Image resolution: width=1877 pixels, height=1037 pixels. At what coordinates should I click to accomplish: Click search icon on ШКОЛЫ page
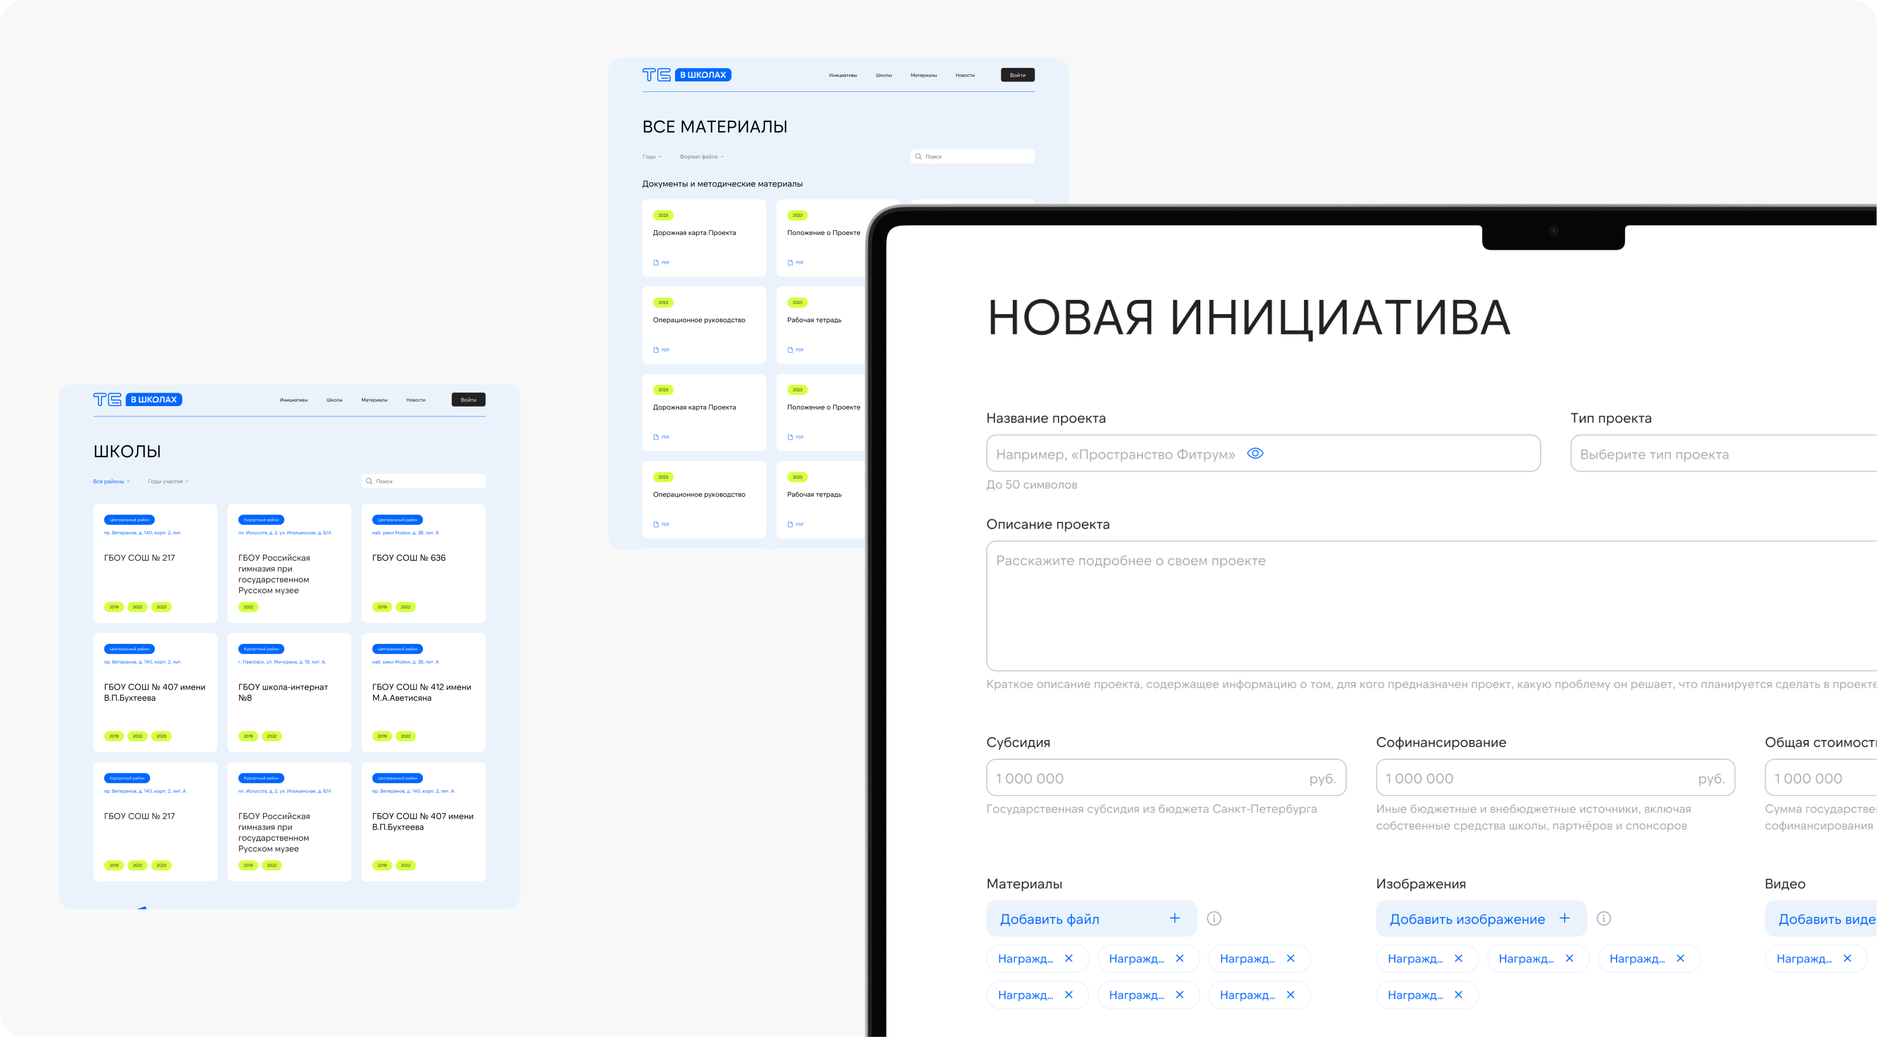point(370,481)
